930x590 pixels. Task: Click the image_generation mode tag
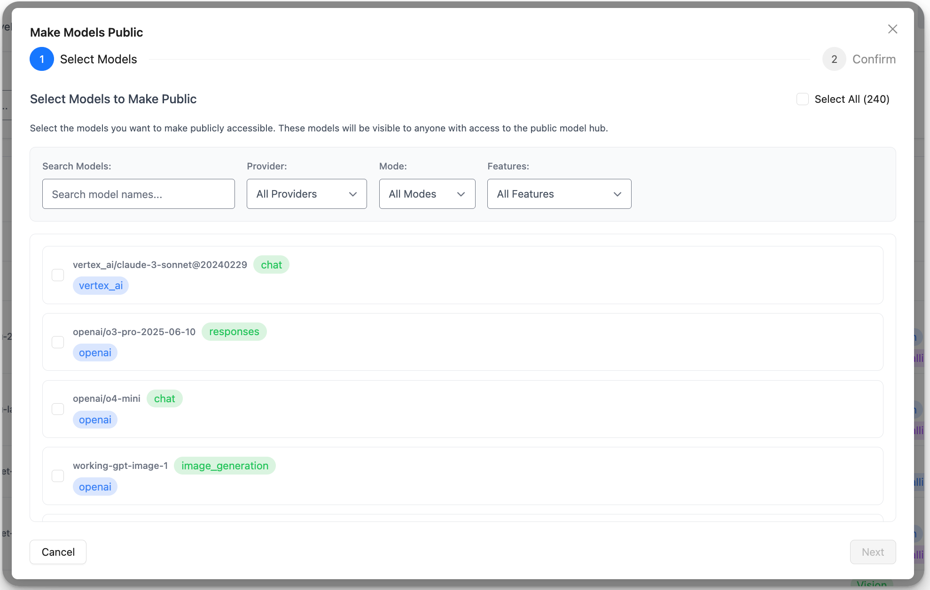click(x=225, y=466)
